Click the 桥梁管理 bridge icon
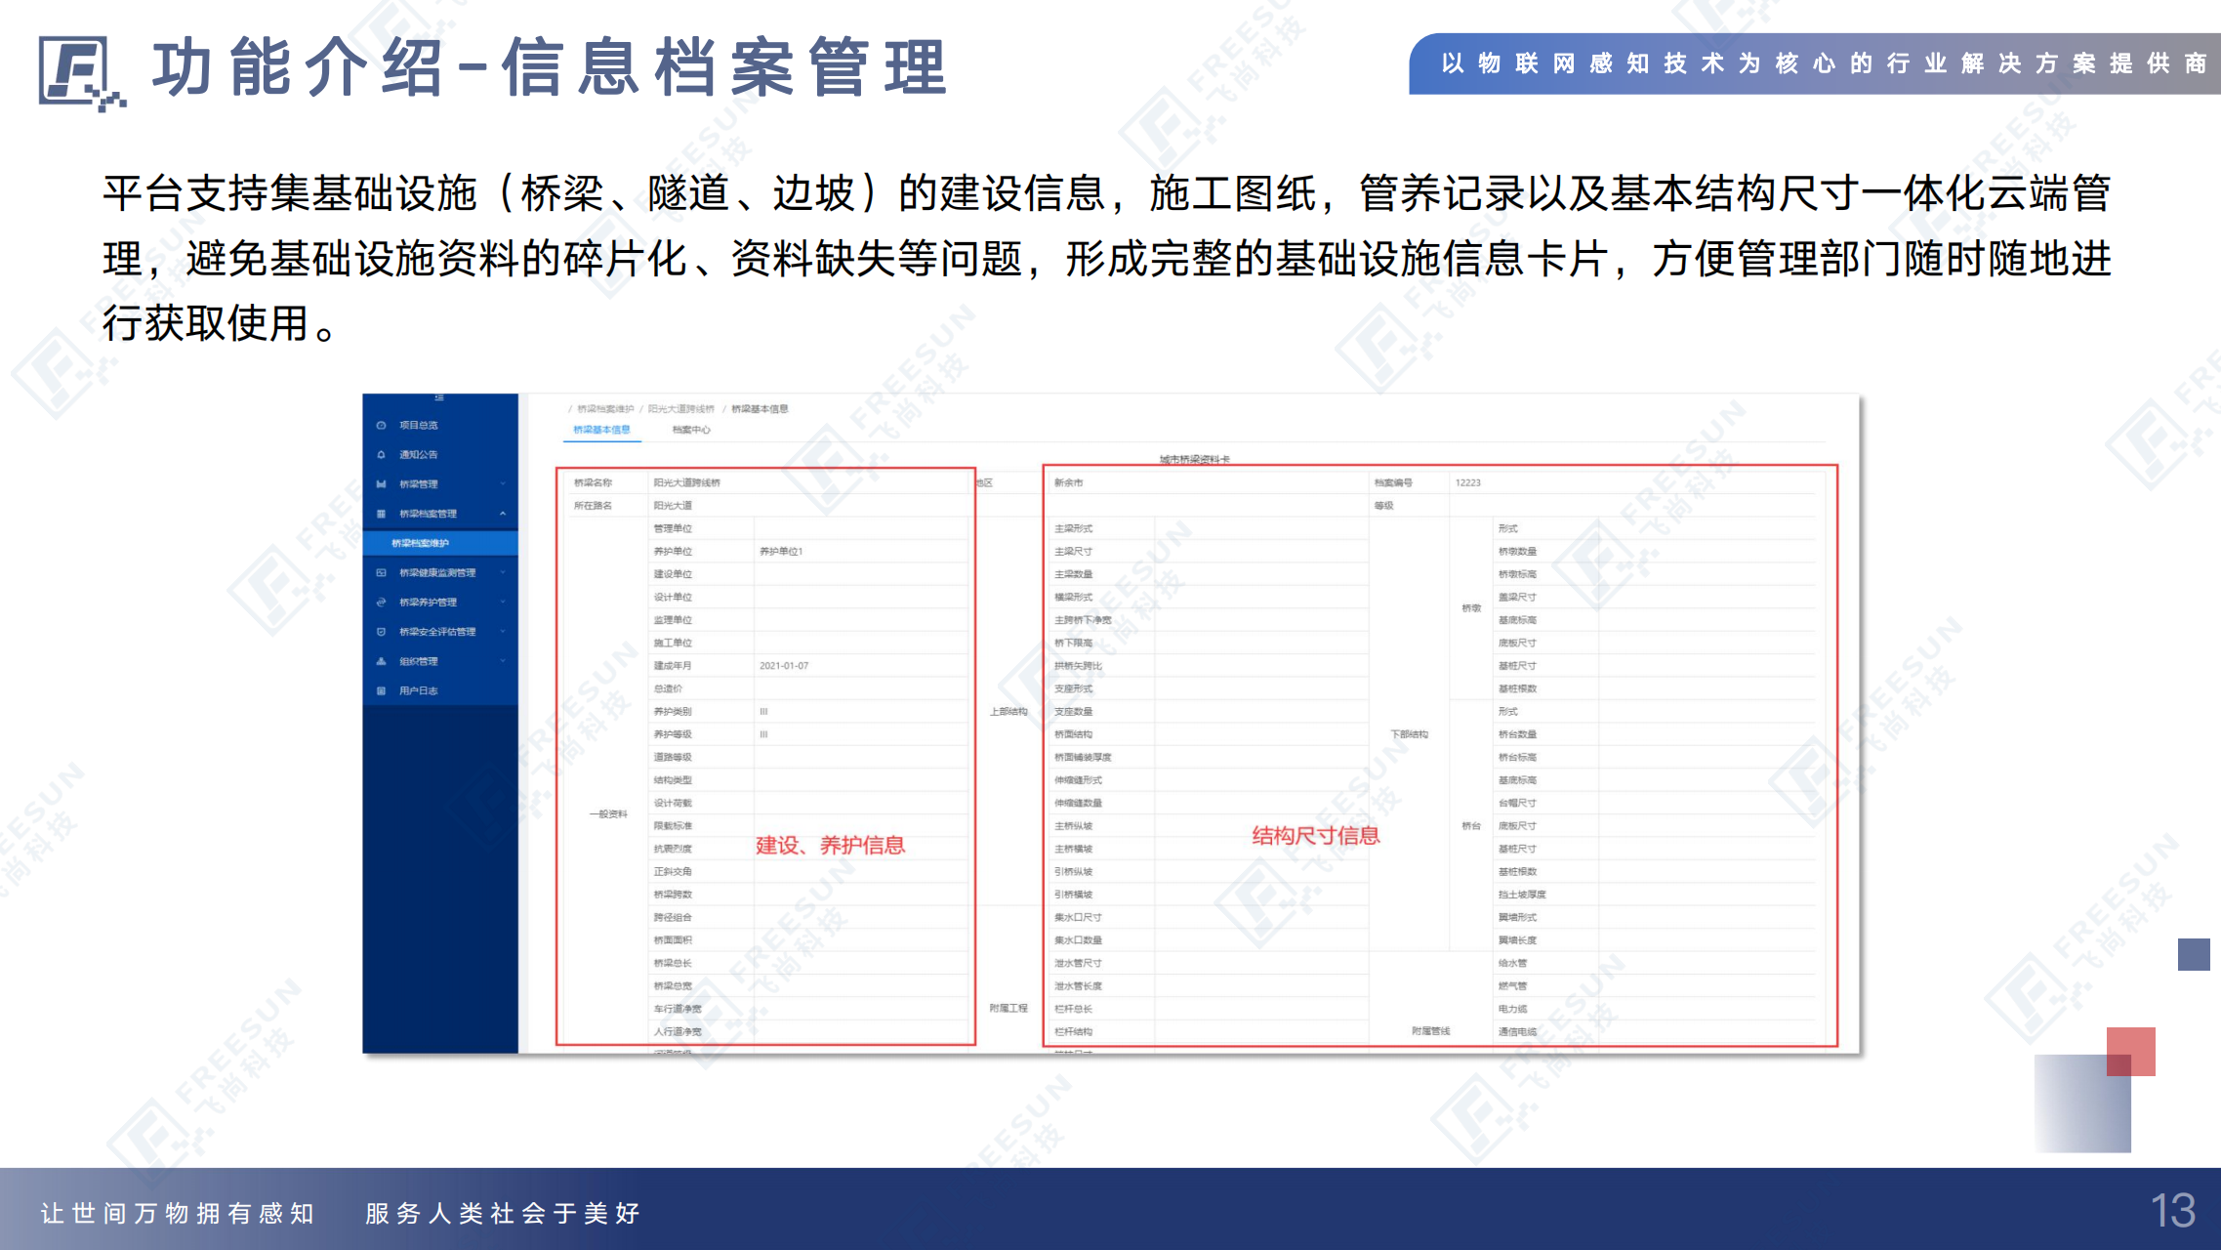 coord(381,484)
